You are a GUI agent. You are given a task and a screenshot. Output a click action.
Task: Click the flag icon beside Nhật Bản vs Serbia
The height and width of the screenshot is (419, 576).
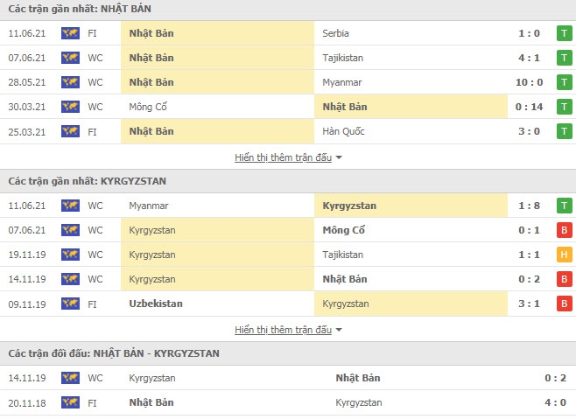click(x=70, y=33)
